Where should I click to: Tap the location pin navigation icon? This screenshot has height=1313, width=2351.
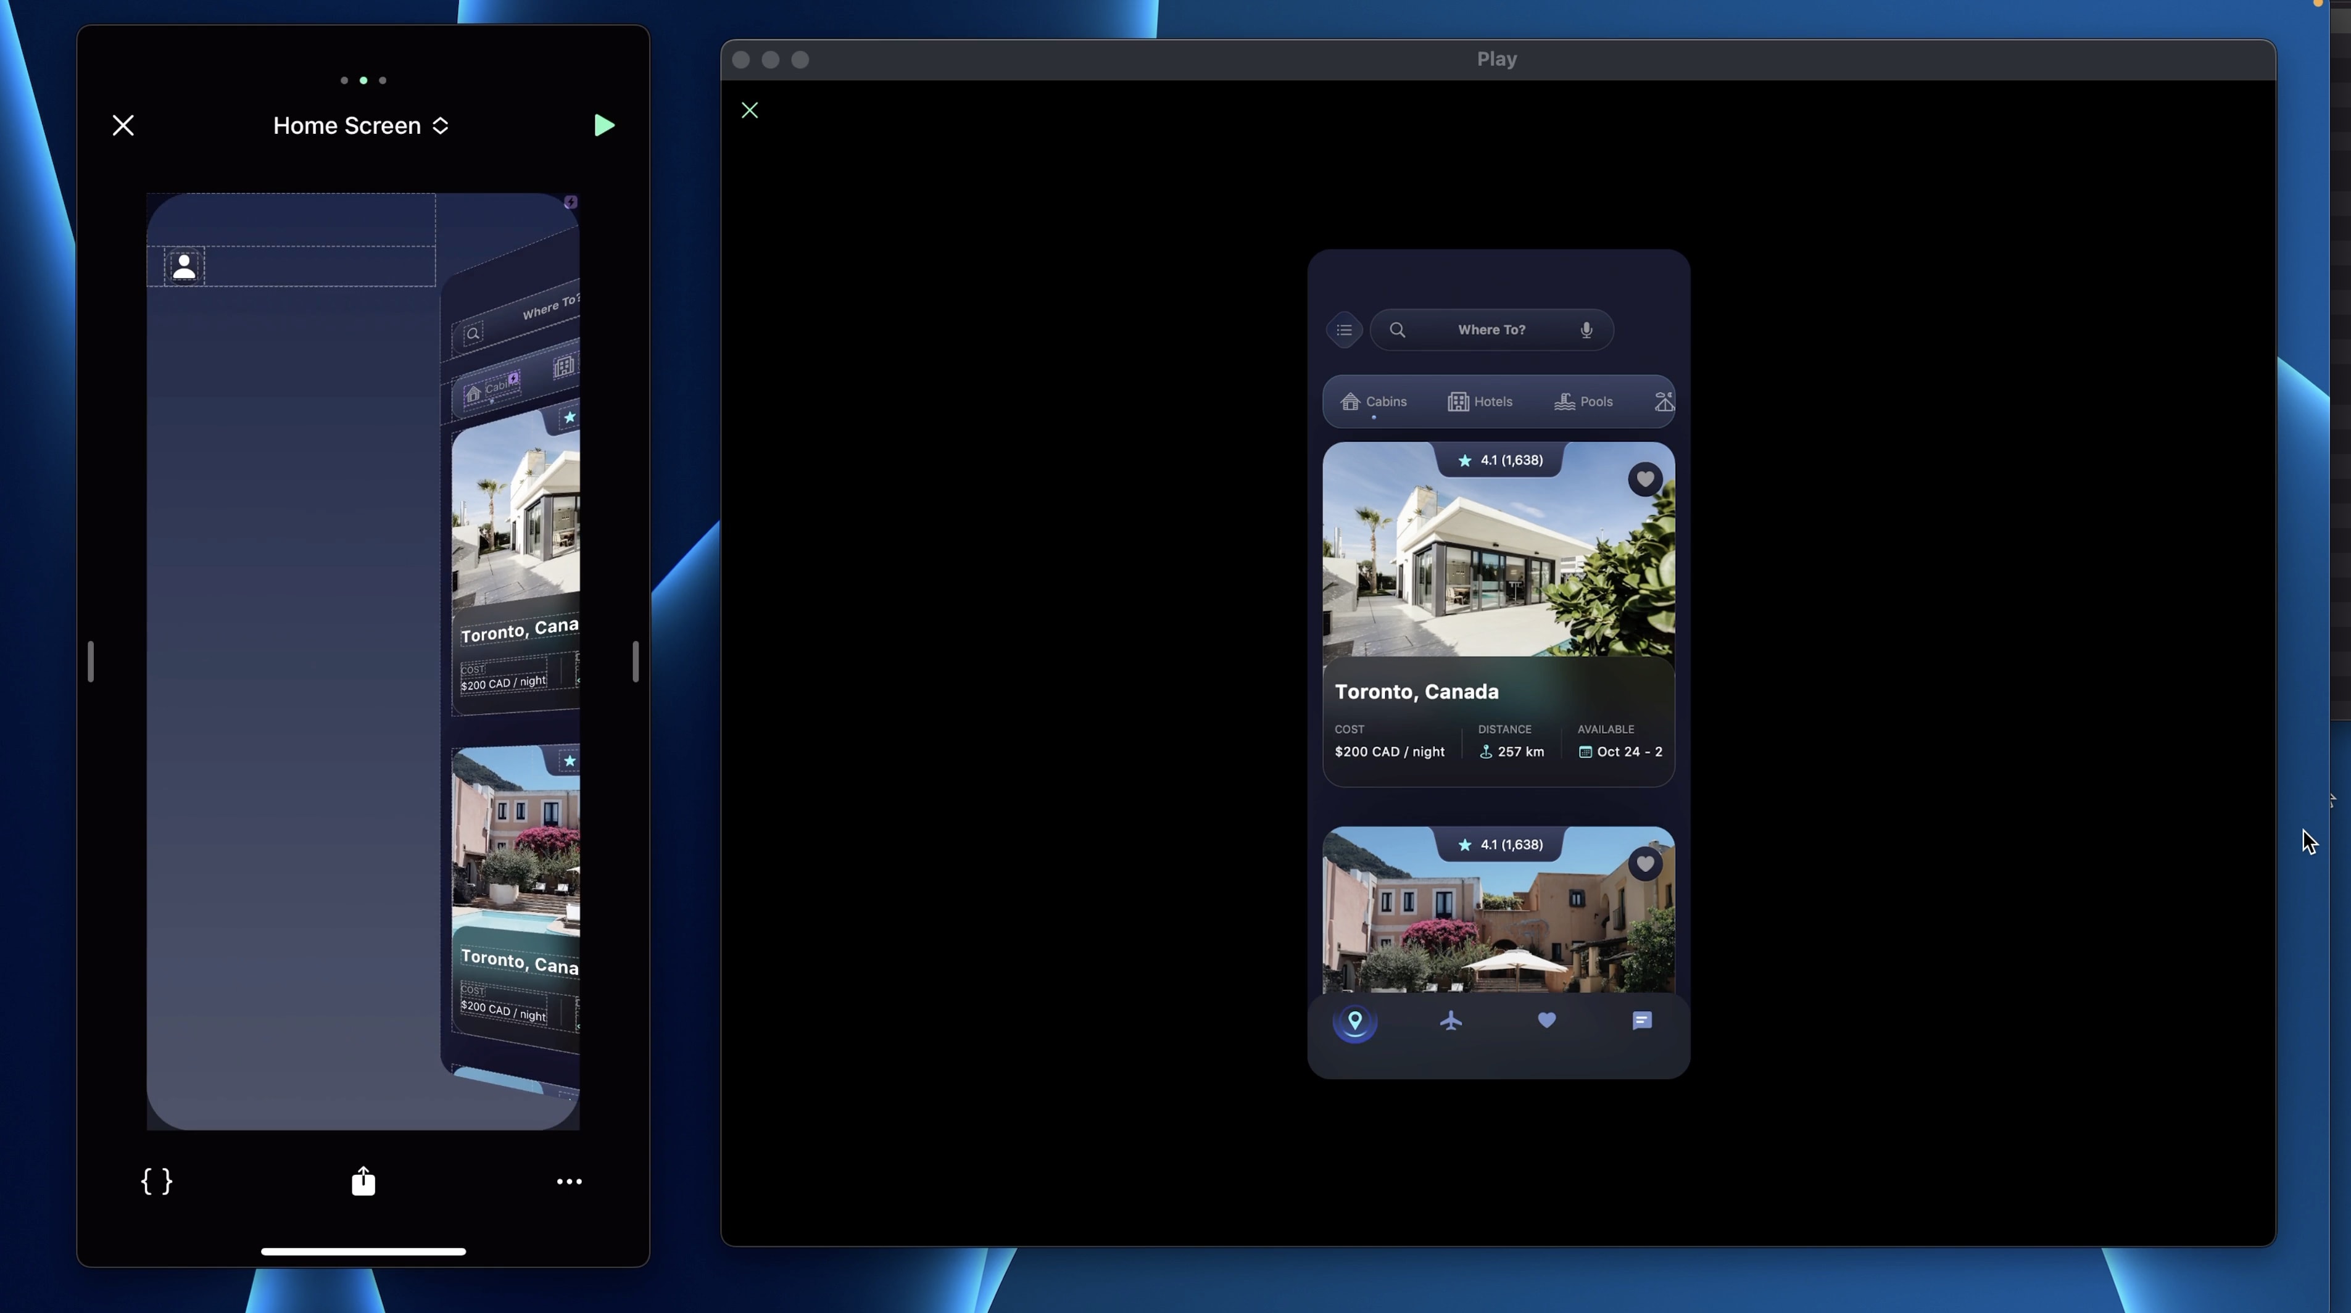click(x=1355, y=1020)
